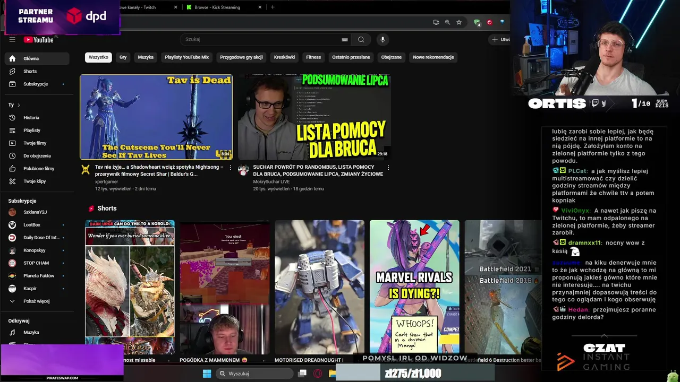The width and height of the screenshot is (680, 382).
Task: Open Główna in the sidebar
Action: [x=37, y=58]
